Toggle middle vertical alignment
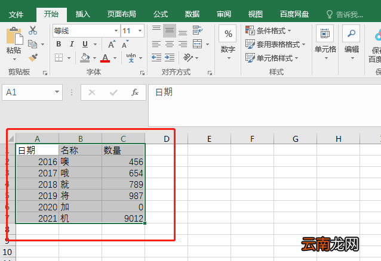The image size is (381, 261). pos(170,30)
